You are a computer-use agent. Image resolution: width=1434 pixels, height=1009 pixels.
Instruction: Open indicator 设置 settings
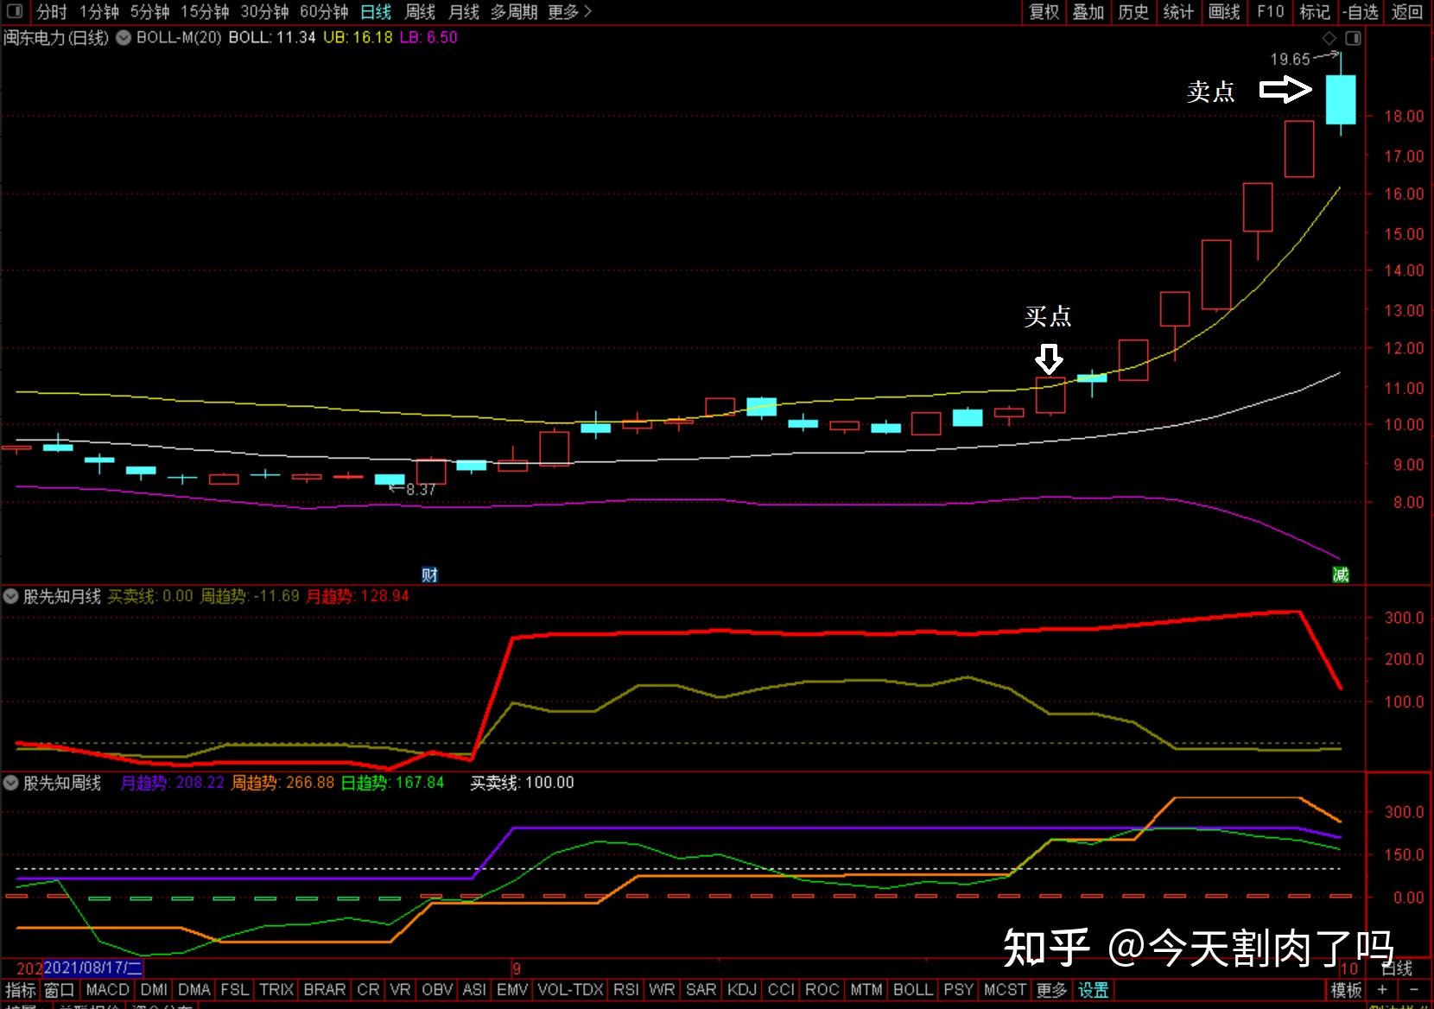coord(1093,990)
